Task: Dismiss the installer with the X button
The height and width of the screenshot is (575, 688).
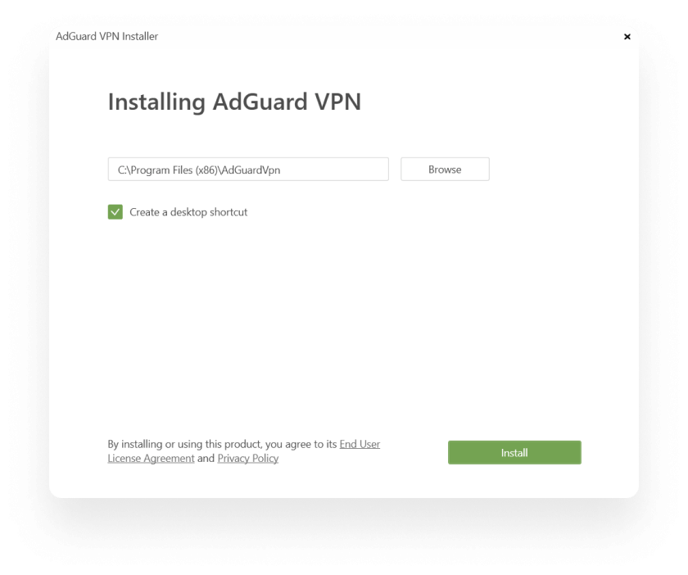Action: 627,37
